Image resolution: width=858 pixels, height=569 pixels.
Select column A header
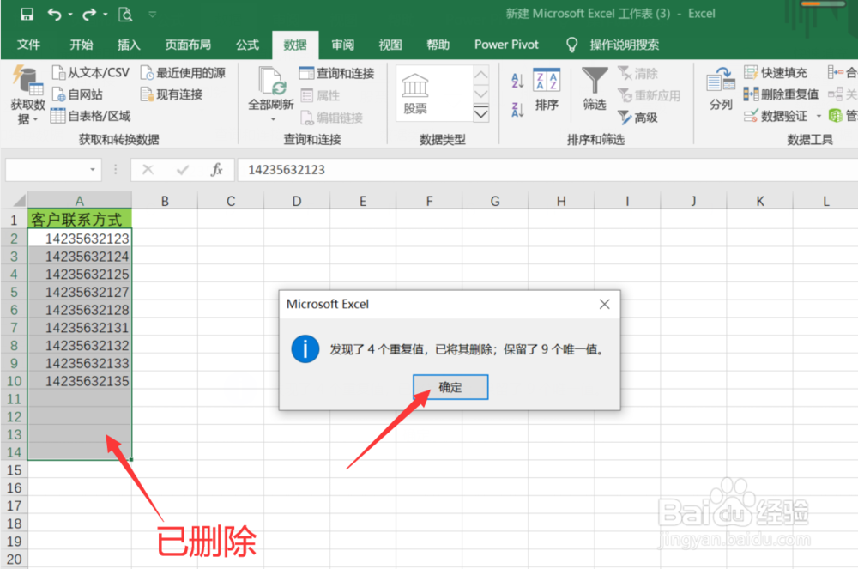coord(79,201)
